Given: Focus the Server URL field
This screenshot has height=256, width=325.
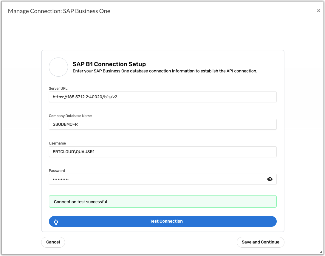Looking at the screenshot, I should point(163,97).
